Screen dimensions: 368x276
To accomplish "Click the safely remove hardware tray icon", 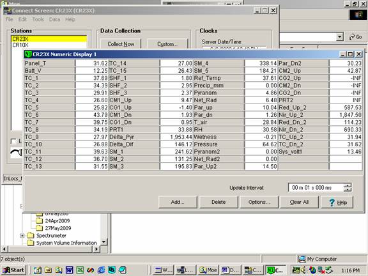I will pos(329,270).
